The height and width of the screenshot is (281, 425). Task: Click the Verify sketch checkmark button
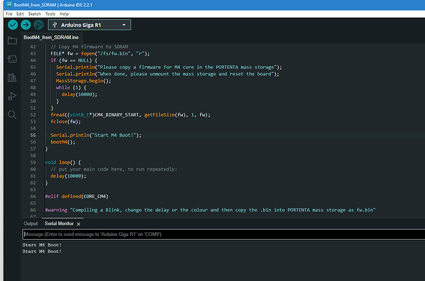pos(13,25)
